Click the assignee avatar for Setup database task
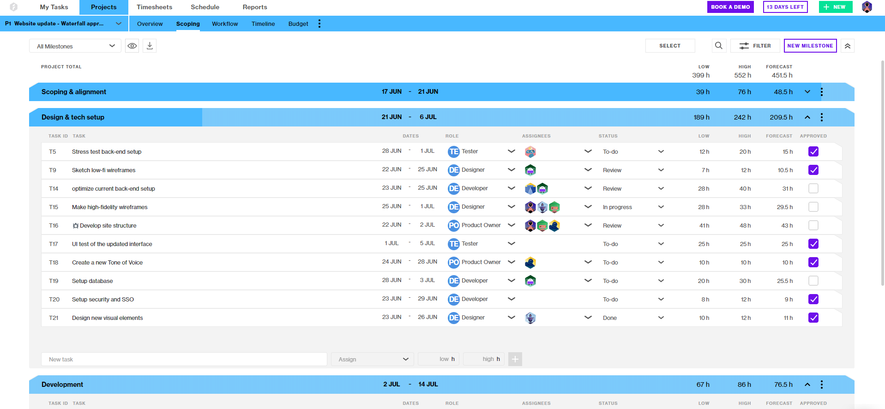This screenshot has height=409, width=885. 530,281
